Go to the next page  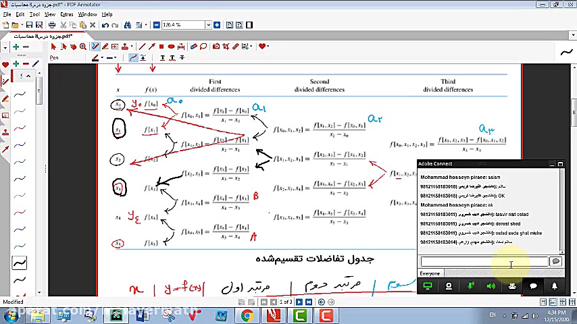pos(299,302)
